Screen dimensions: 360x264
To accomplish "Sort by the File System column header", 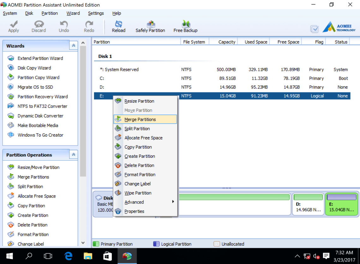I will point(195,42).
